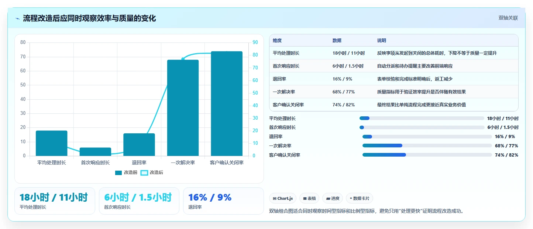Image resolution: width=533 pixels, height=229 pixels.
Task: Click the 维度 column header
Action: pyautogui.click(x=277, y=41)
